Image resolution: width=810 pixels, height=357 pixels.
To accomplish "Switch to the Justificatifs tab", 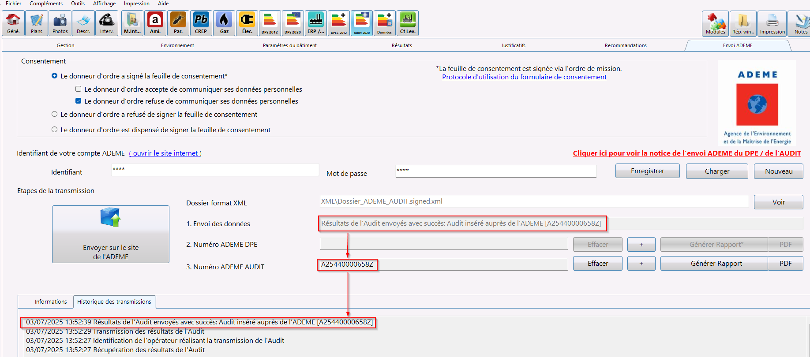I will click(x=513, y=45).
